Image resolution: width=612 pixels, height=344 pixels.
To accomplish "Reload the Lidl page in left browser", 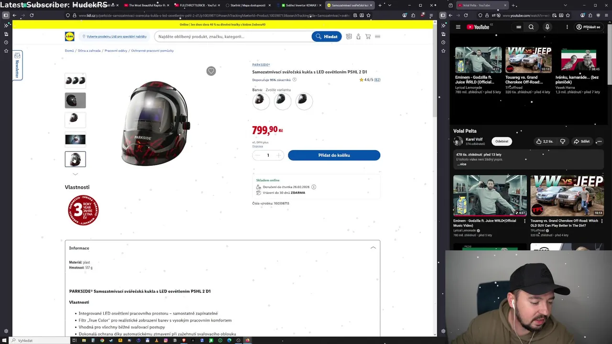I will coord(32,15).
